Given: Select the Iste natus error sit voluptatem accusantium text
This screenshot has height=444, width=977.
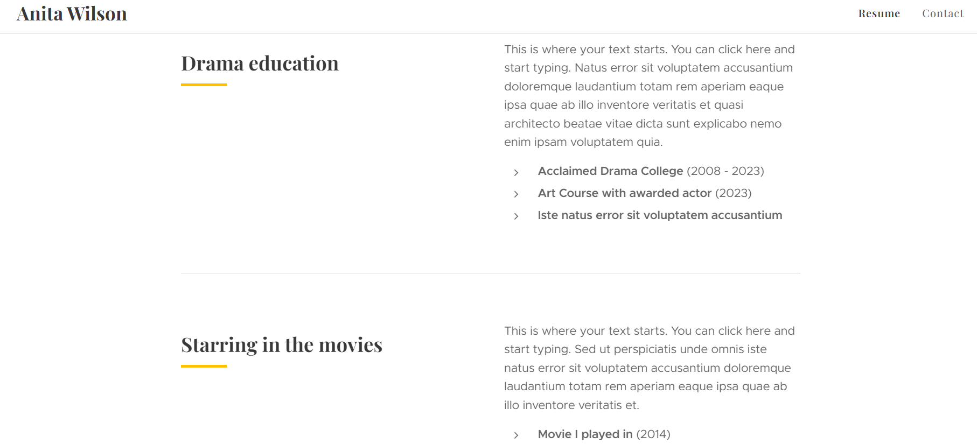Looking at the screenshot, I should tap(660, 215).
